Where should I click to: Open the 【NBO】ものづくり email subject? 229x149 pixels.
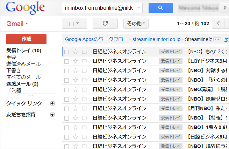[x=207, y=52]
